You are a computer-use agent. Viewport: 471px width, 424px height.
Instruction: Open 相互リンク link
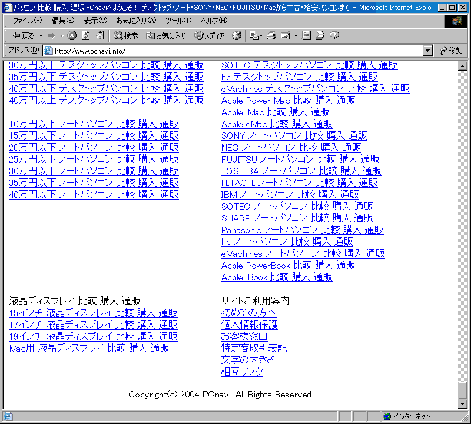click(x=242, y=372)
